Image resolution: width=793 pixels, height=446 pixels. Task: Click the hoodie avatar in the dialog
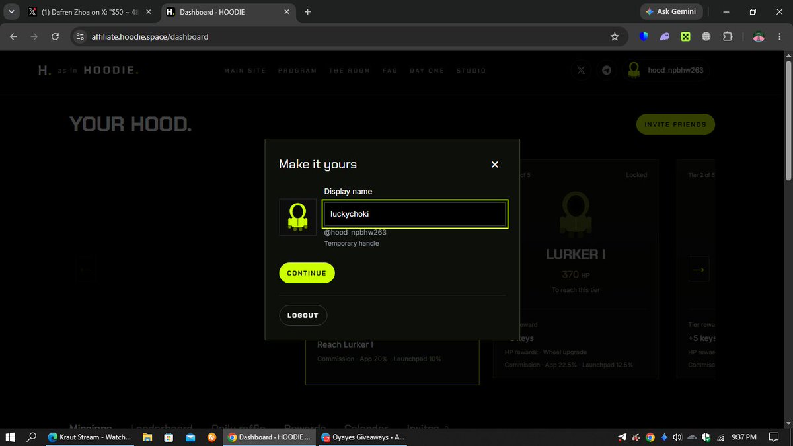pyautogui.click(x=297, y=217)
